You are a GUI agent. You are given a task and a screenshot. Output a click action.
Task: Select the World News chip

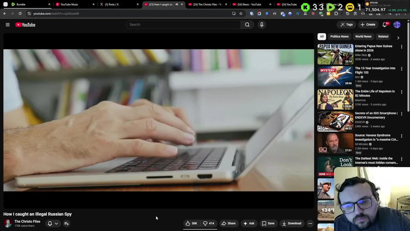[363, 37]
